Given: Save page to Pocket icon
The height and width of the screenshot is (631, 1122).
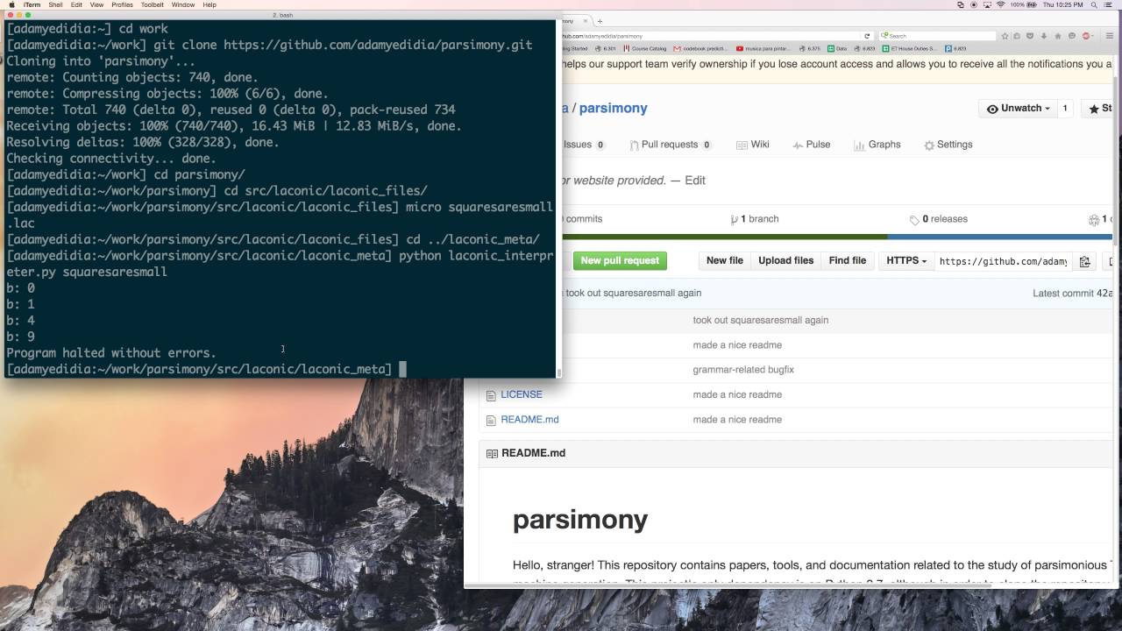Looking at the screenshot, I should [1032, 36].
